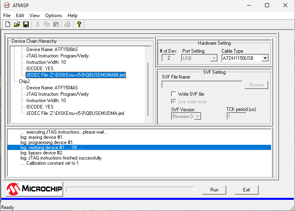
Task: Click the Exit button
Action: point(247,190)
